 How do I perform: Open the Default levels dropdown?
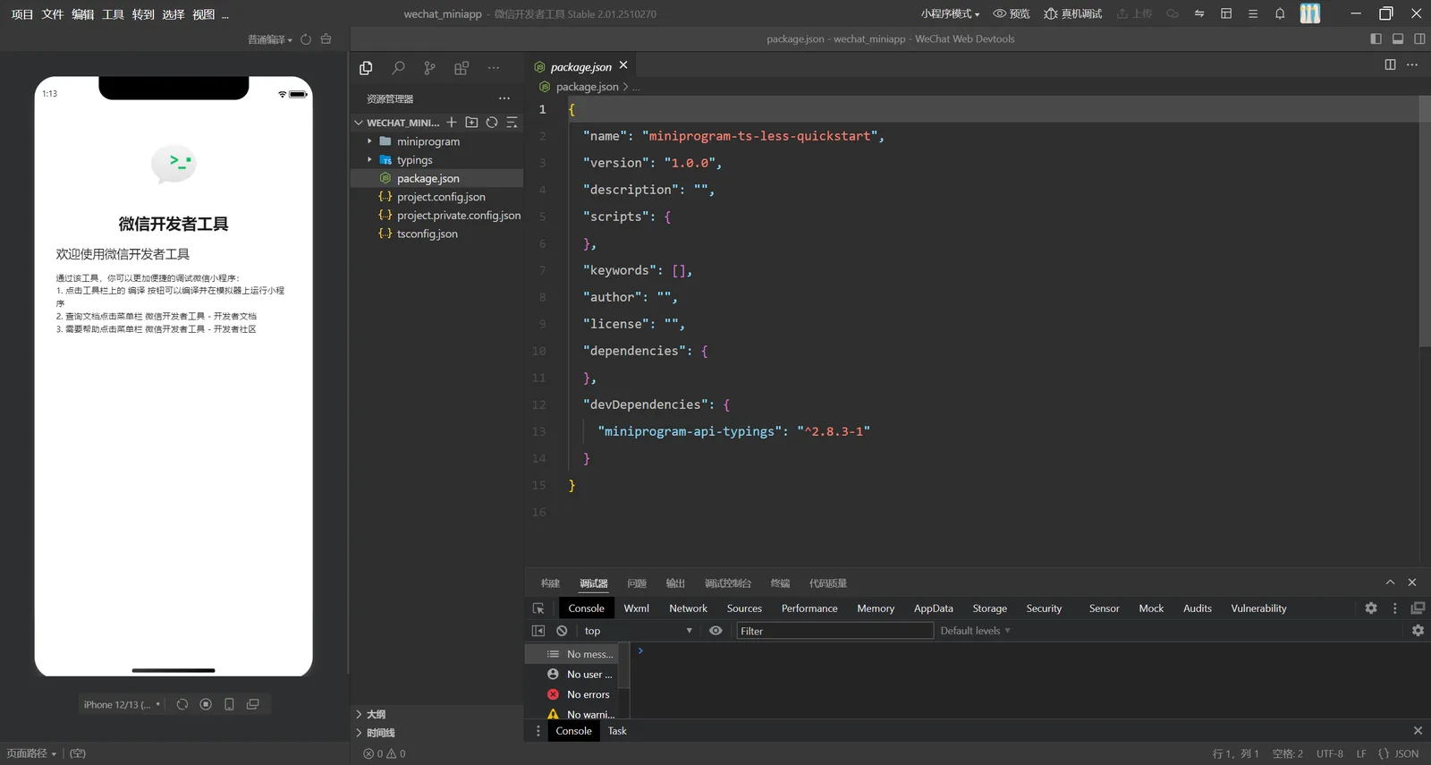click(975, 631)
